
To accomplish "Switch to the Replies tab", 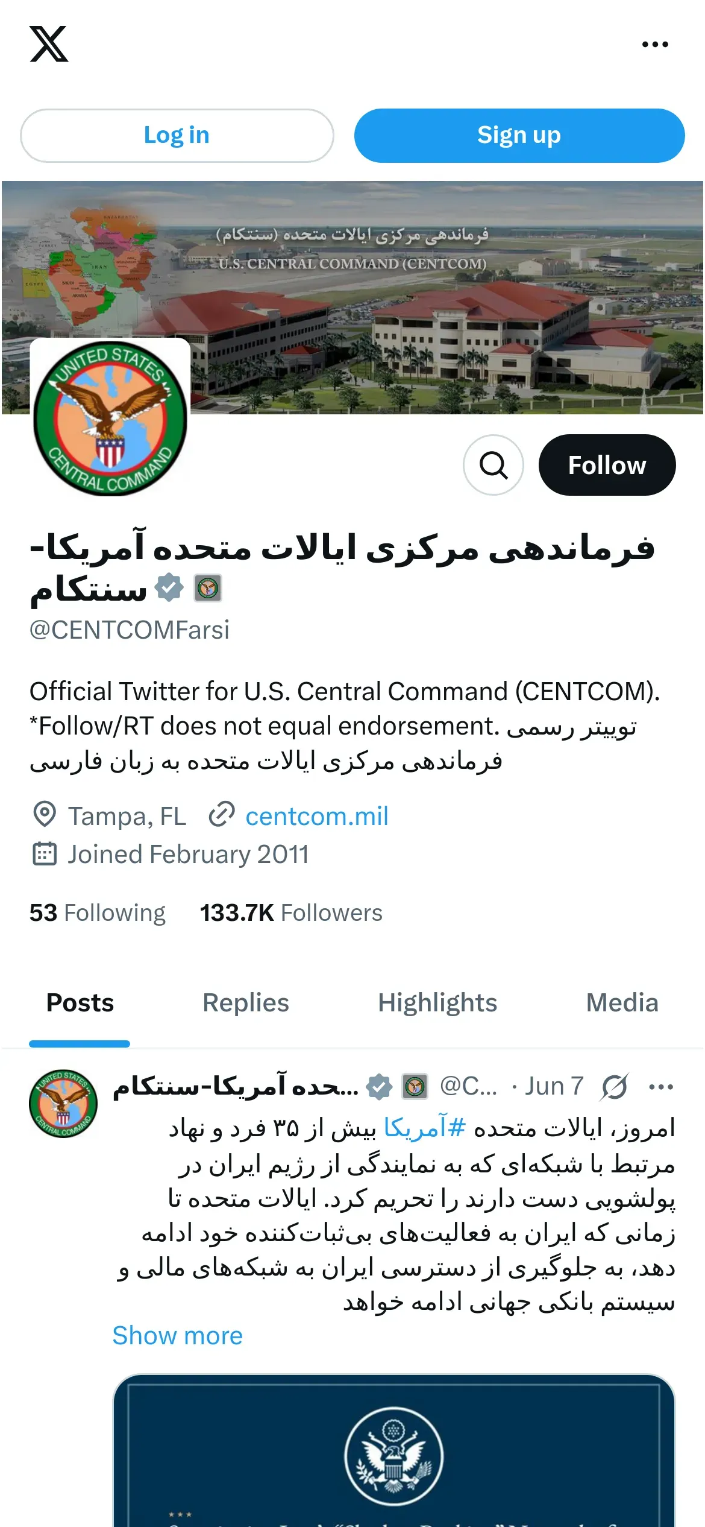I will click(x=246, y=1003).
